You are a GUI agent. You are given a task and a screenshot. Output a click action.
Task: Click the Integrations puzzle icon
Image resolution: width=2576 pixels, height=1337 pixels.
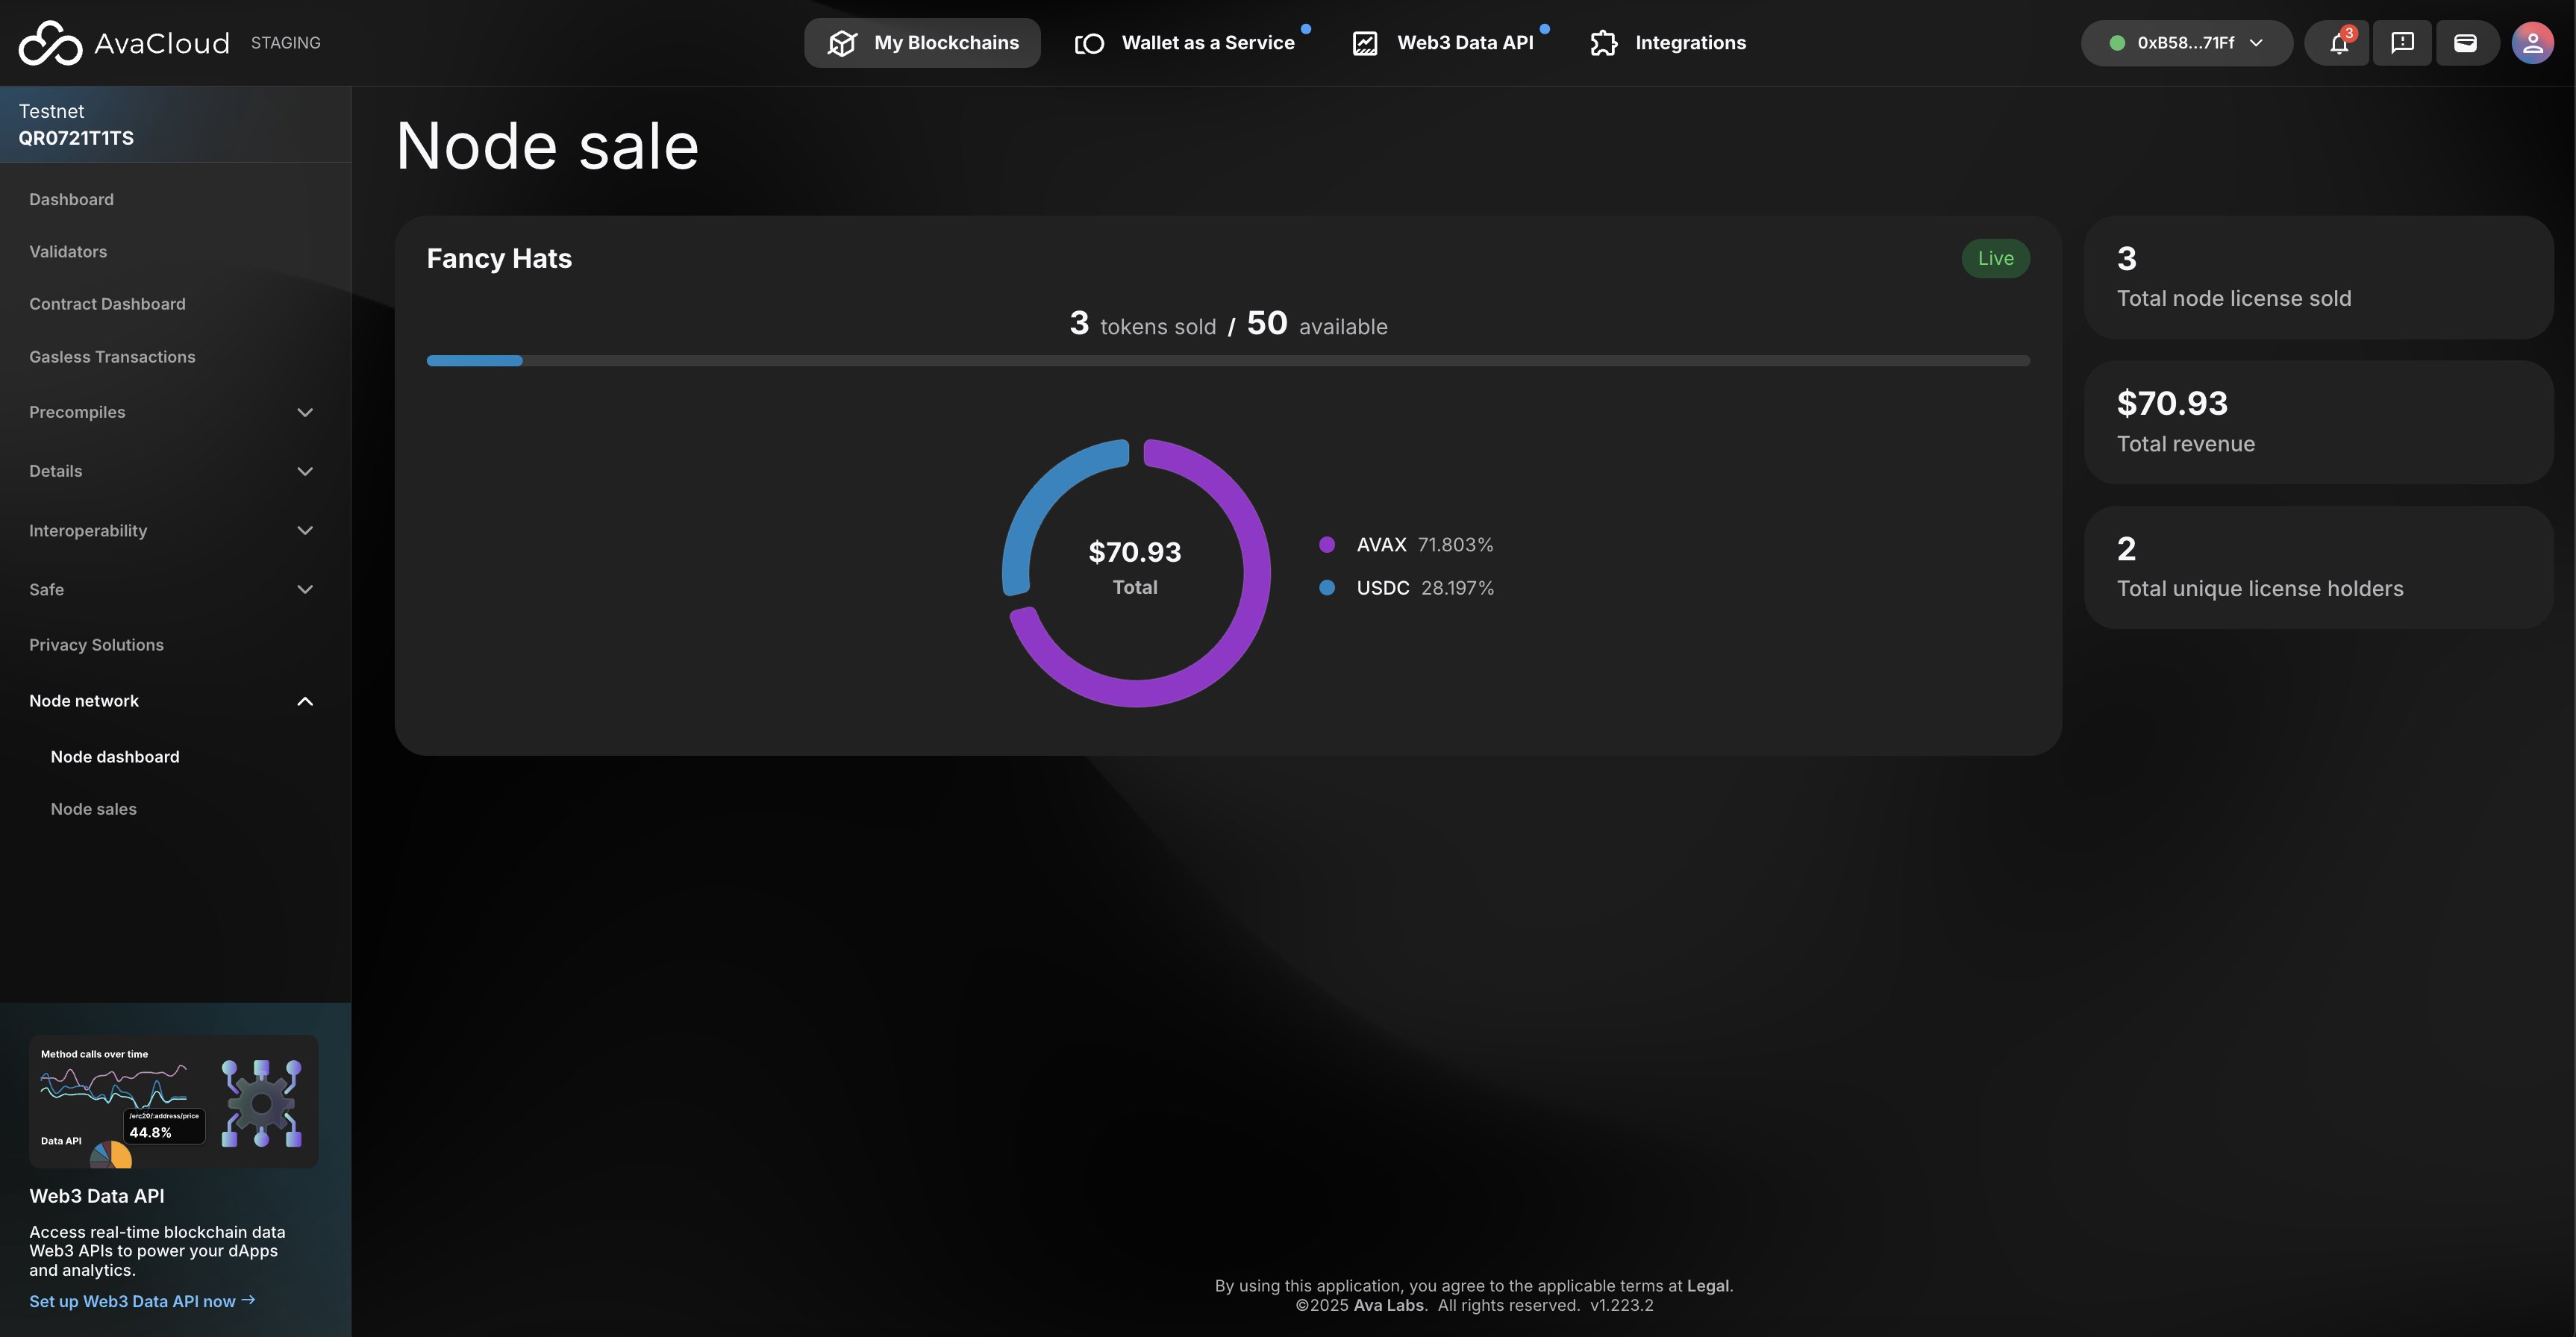click(x=1604, y=43)
